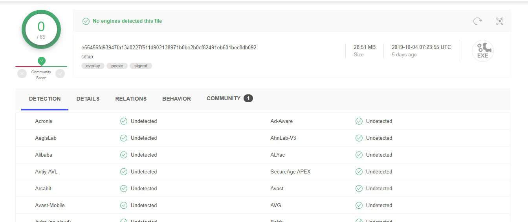528x222 pixels.
Task: Click the Alibaba engine name
Action: point(44,155)
